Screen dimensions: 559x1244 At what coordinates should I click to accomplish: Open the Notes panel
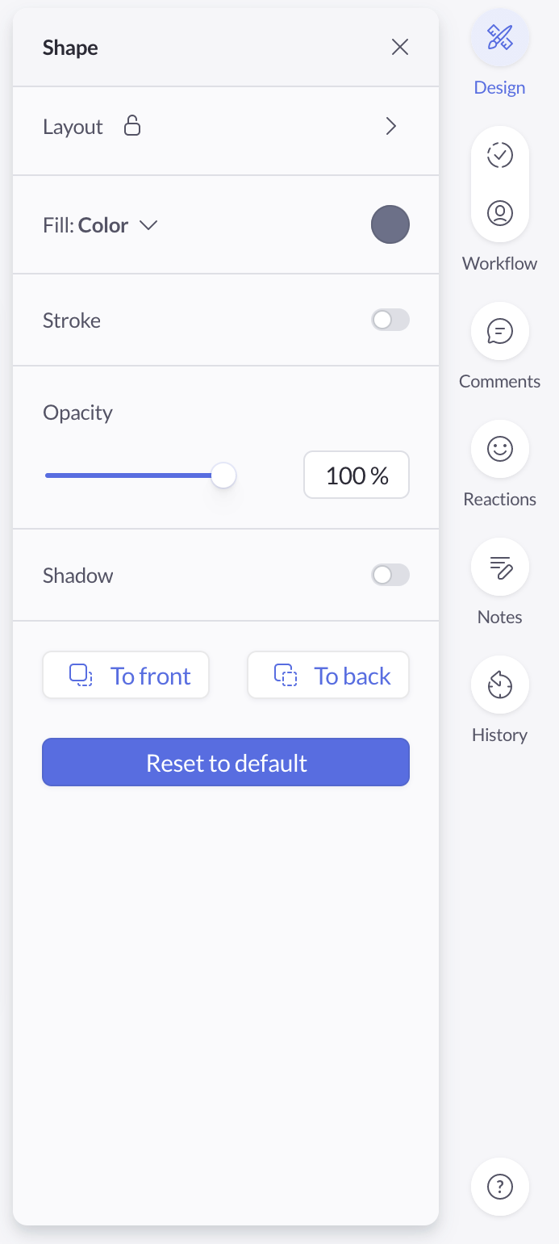499,566
